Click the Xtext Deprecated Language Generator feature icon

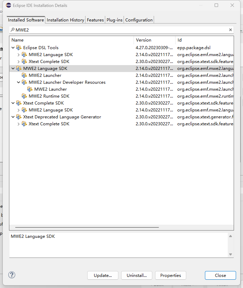[19, 117]
